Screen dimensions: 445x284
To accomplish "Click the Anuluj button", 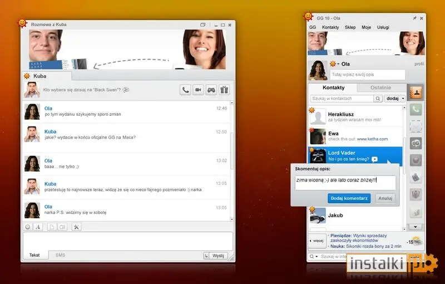I will [385, 198].
